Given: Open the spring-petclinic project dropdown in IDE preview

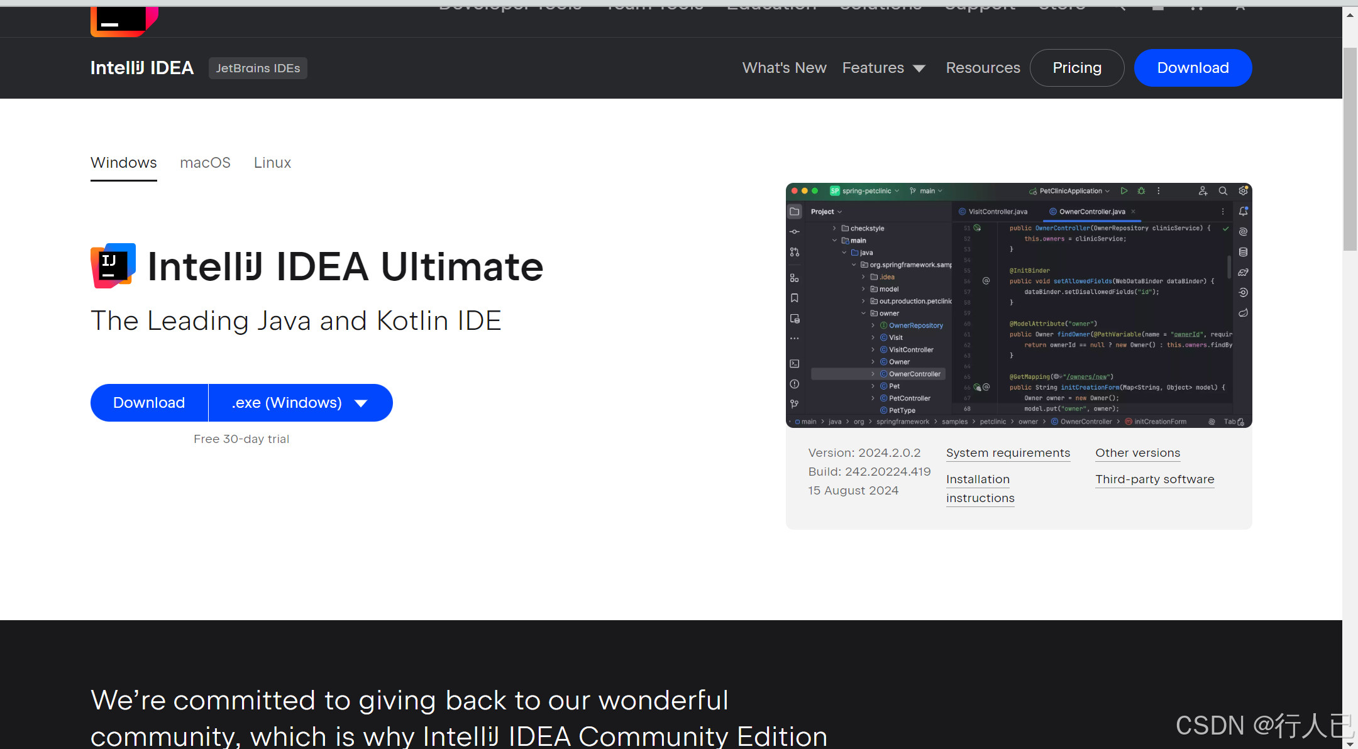Looking at the screenshot, I should point(870,191).
